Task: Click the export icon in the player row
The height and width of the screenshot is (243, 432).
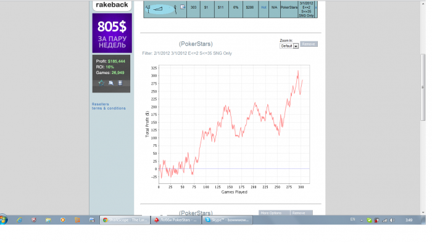Action: pos(183,7)
